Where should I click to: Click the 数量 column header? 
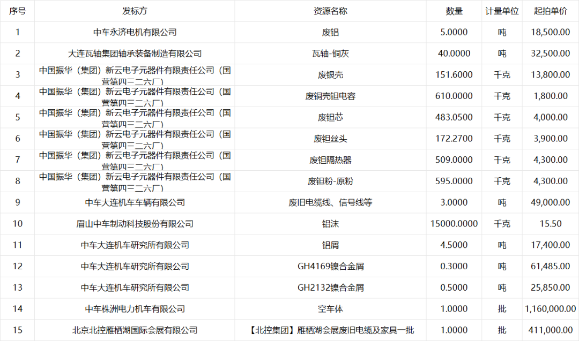click(x=454, y=11)
